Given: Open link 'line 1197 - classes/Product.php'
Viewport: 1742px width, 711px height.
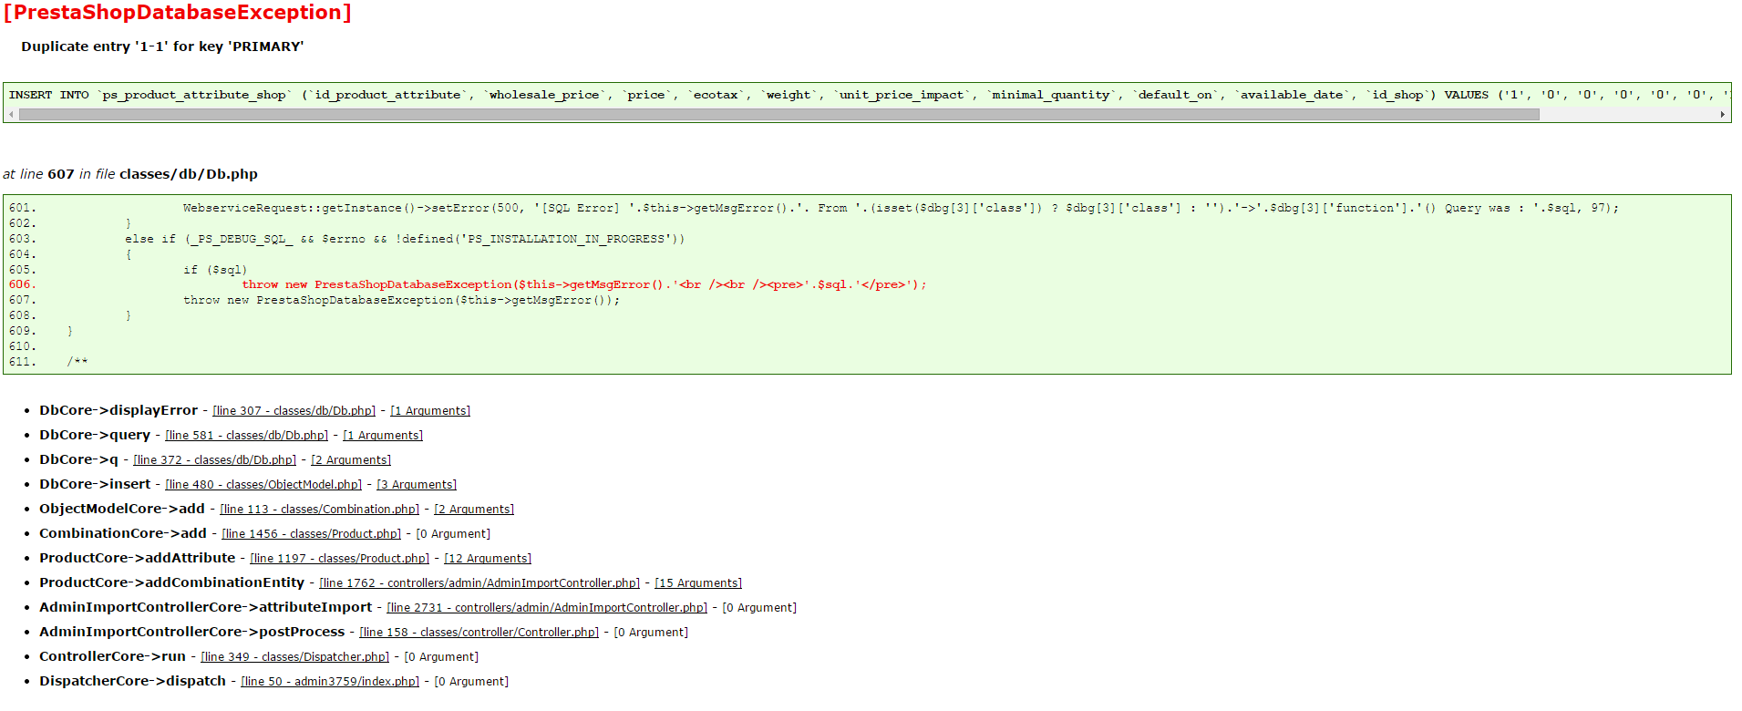Looking at the screenshot, I should coord(340,559).
